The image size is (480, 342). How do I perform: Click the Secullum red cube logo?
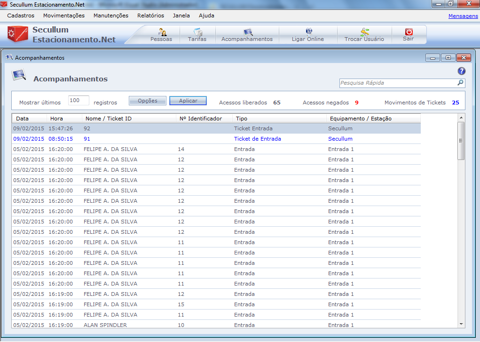point(17,34)
